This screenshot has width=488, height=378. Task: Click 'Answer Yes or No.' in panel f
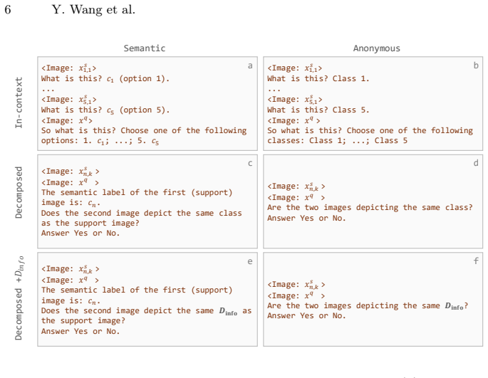pos(306,316)
